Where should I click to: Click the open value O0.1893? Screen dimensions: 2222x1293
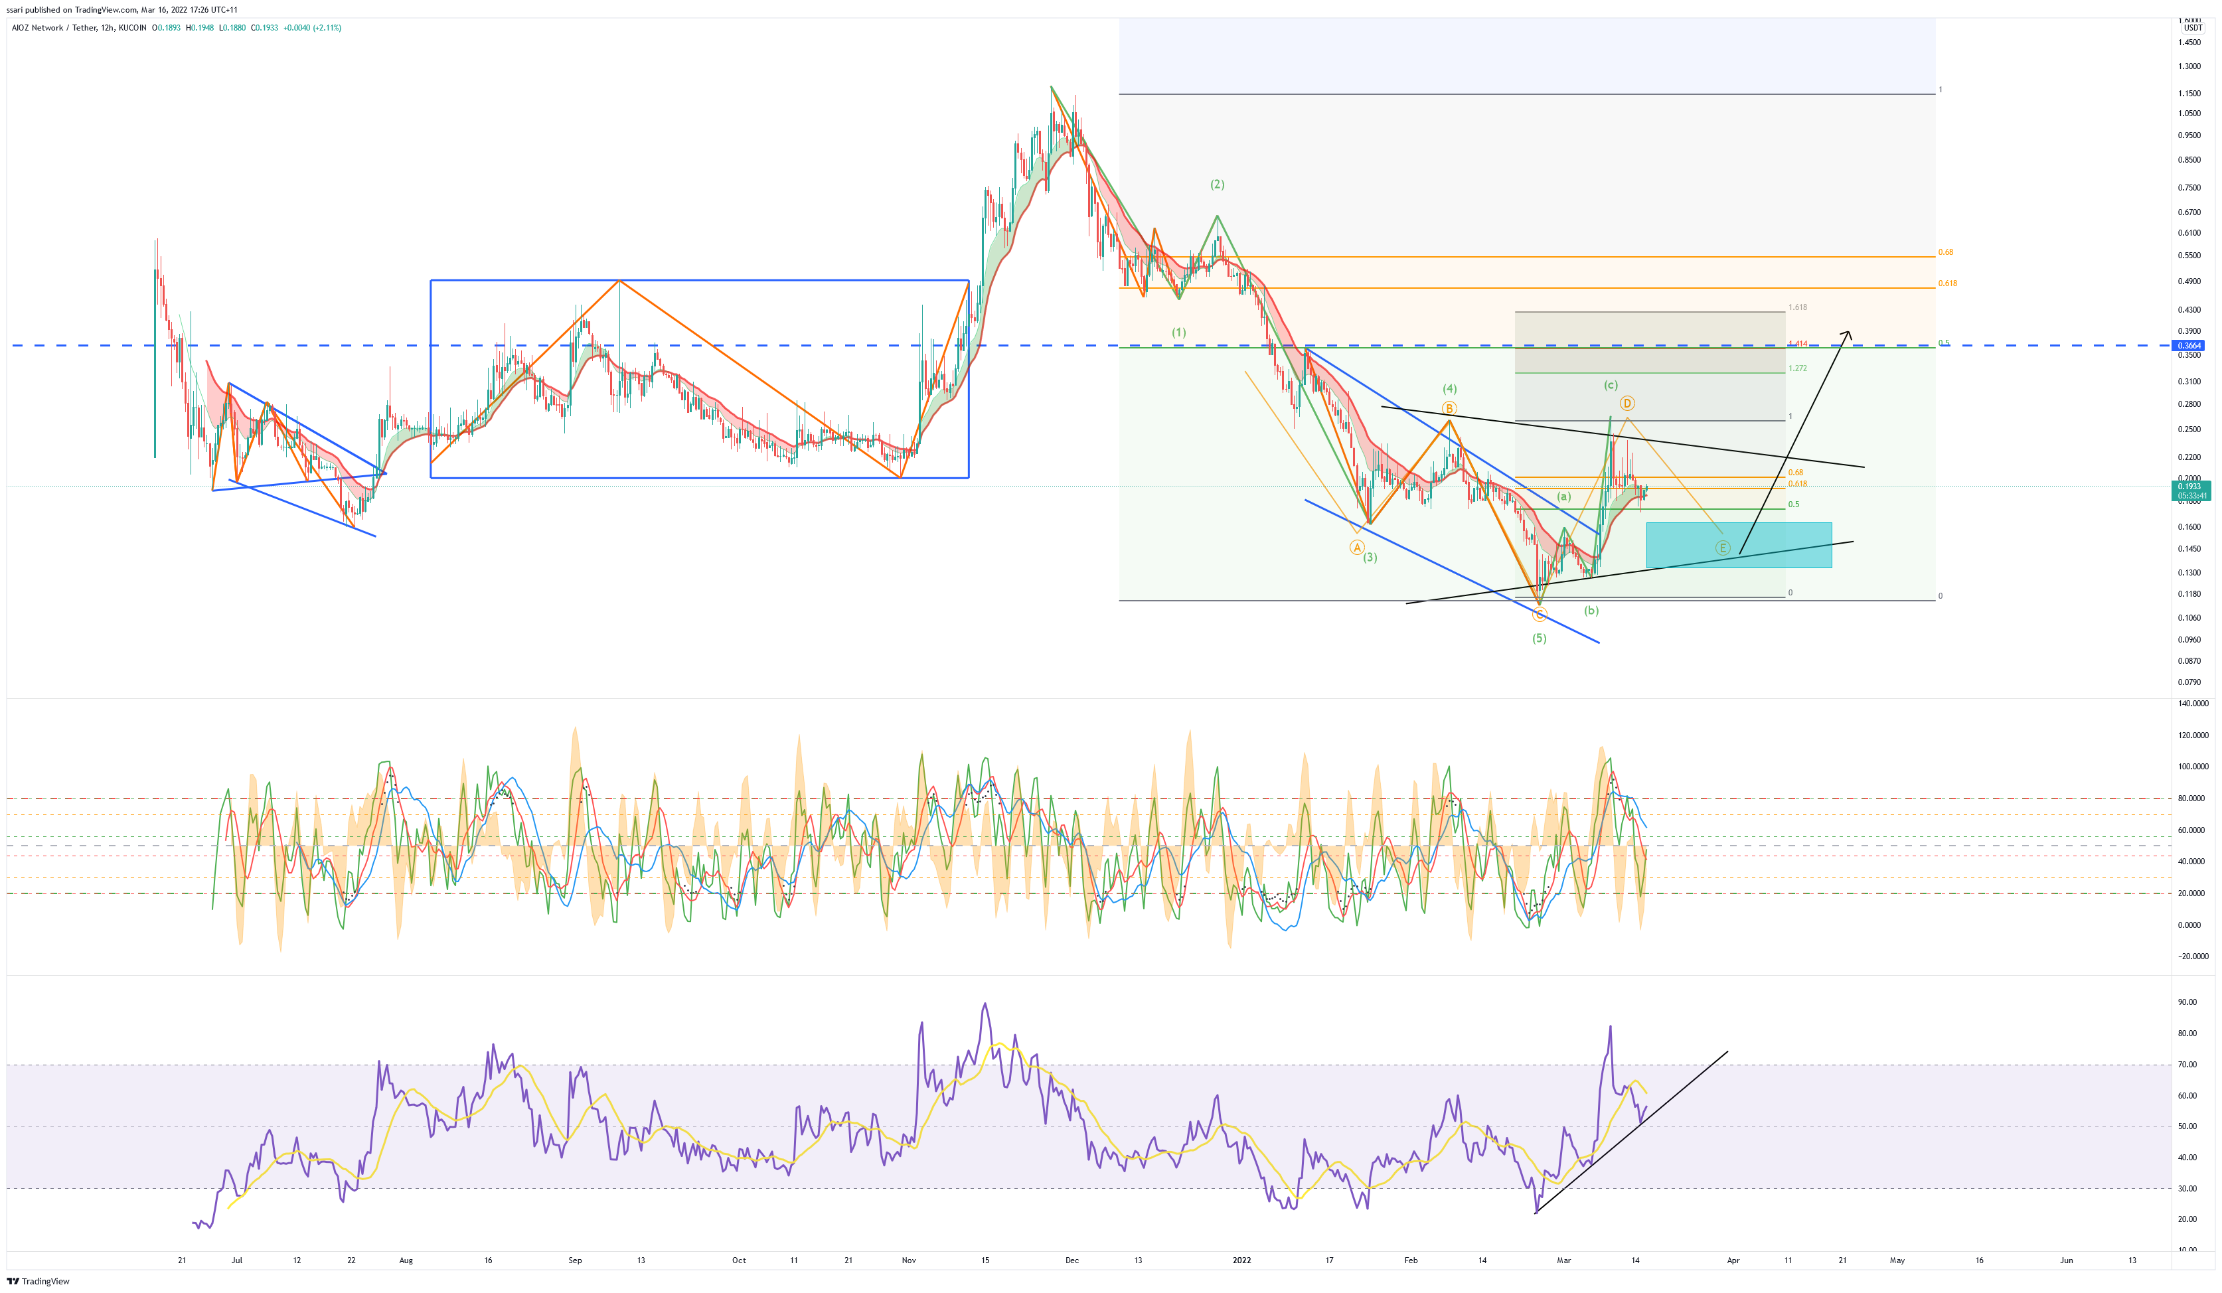pyautogui.click(x=167, y=28)
